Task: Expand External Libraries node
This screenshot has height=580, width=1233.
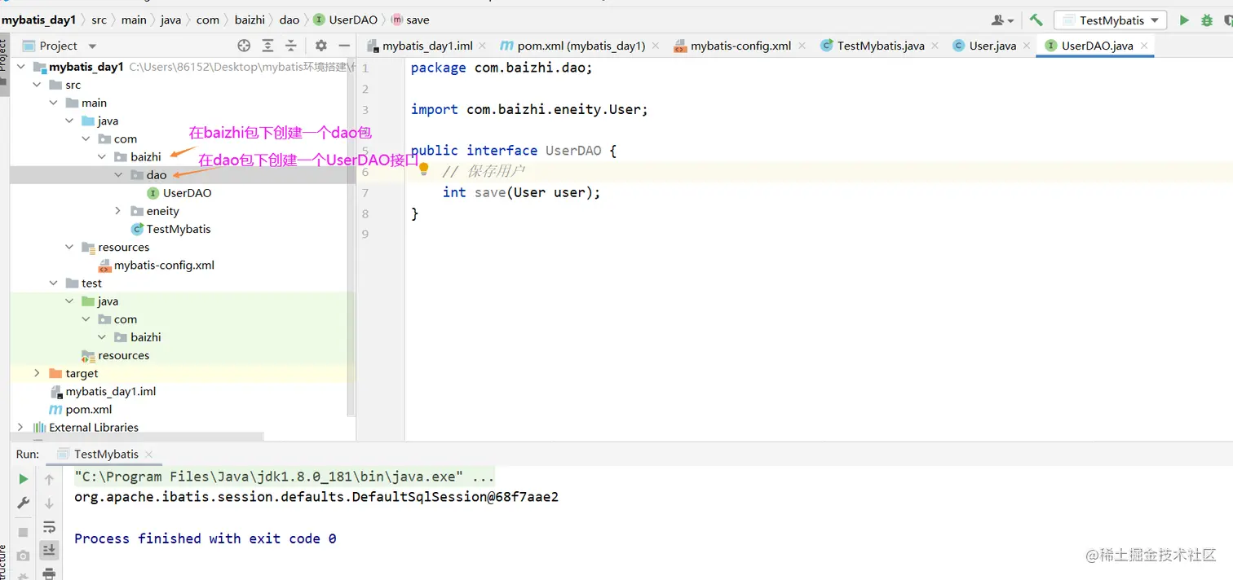Action: click(x=20, y=427)
